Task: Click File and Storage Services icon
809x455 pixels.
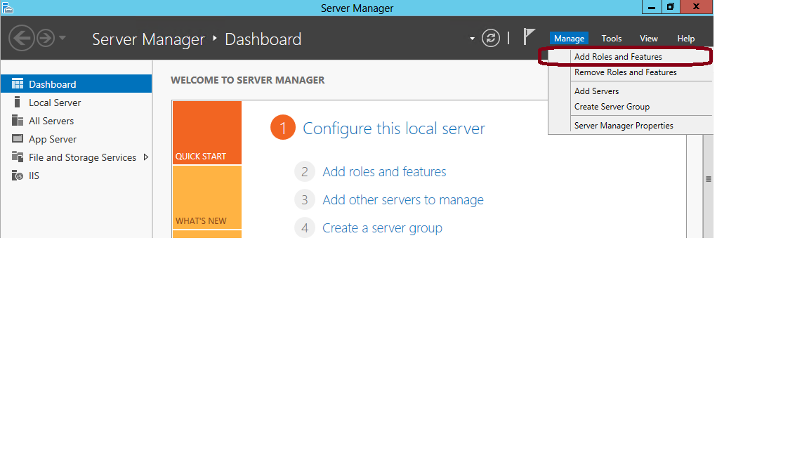Action: pyautogui.click(x=18, y=157)
